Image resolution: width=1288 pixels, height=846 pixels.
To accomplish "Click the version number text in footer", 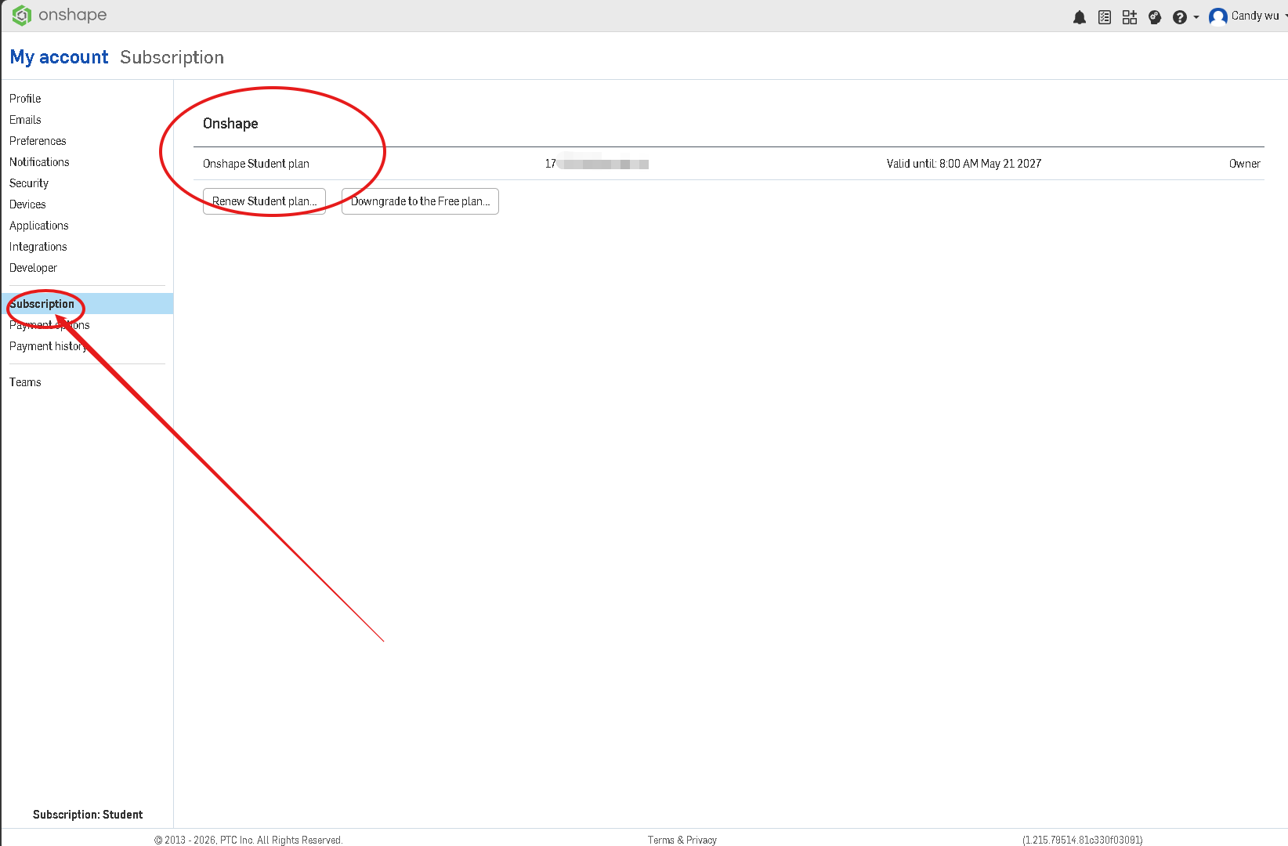I will point(1082,840).
